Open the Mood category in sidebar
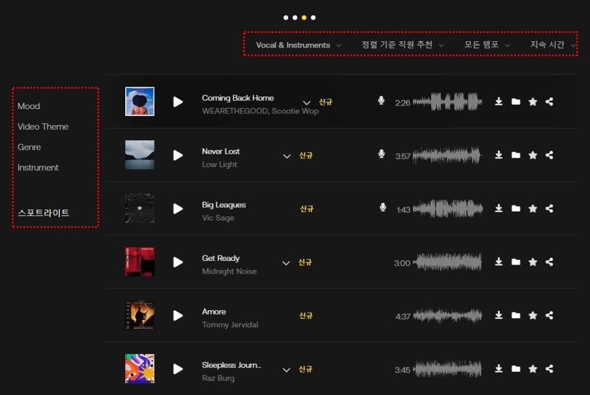 click(x=29, y=106)
